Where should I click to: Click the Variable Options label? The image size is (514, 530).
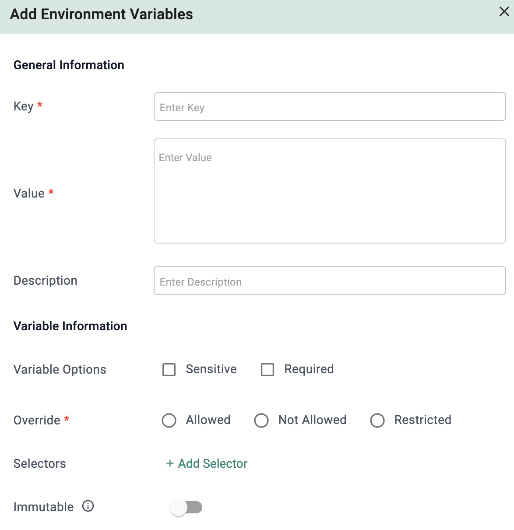click(x=60, y=370)
